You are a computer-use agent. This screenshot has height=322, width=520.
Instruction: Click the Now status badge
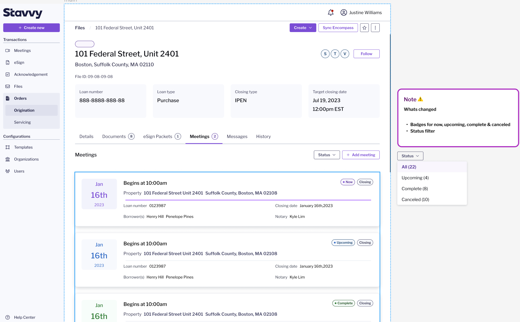point(348,182)
